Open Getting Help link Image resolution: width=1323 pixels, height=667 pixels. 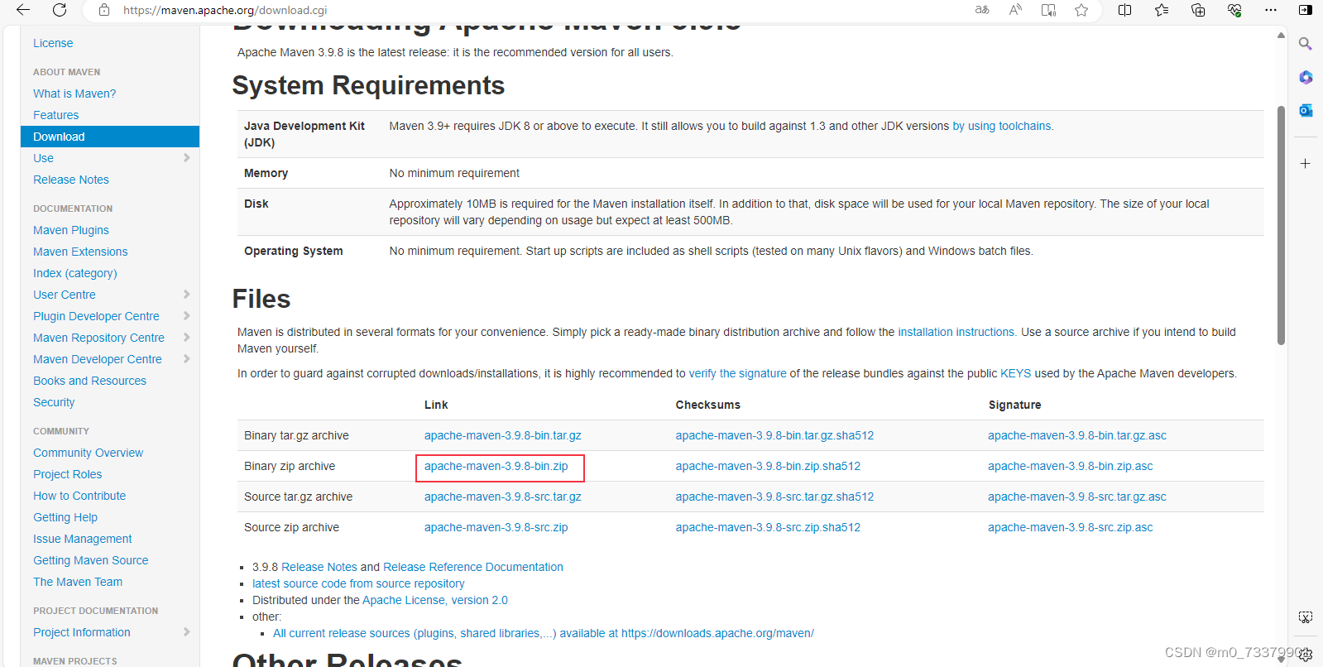65,517
